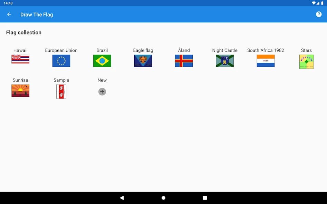Tap the Home button in the navigation bar

point(163,197)
